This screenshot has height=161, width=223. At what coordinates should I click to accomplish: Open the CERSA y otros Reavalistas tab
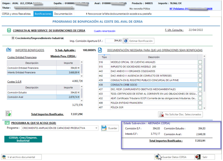click(16, 14)
